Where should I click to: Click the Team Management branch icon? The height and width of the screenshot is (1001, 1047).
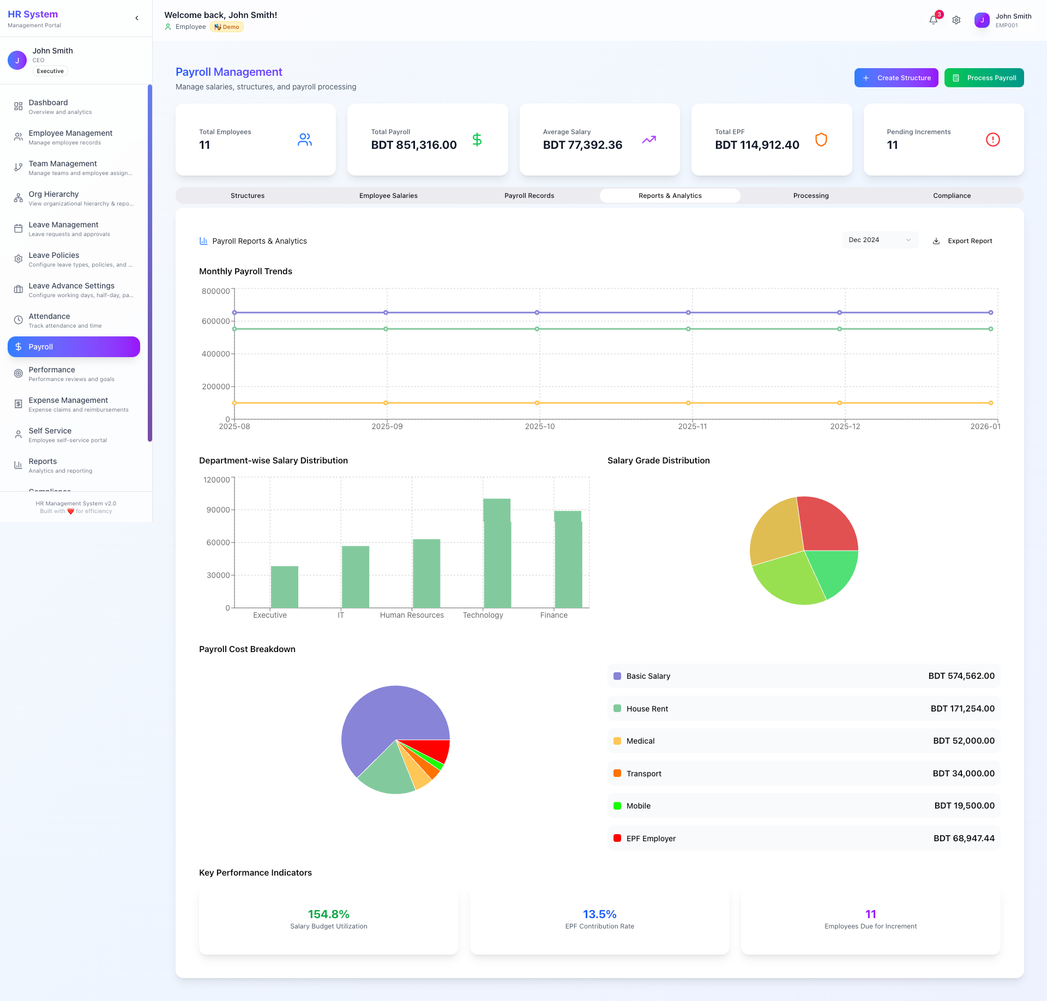coord(18,167)
